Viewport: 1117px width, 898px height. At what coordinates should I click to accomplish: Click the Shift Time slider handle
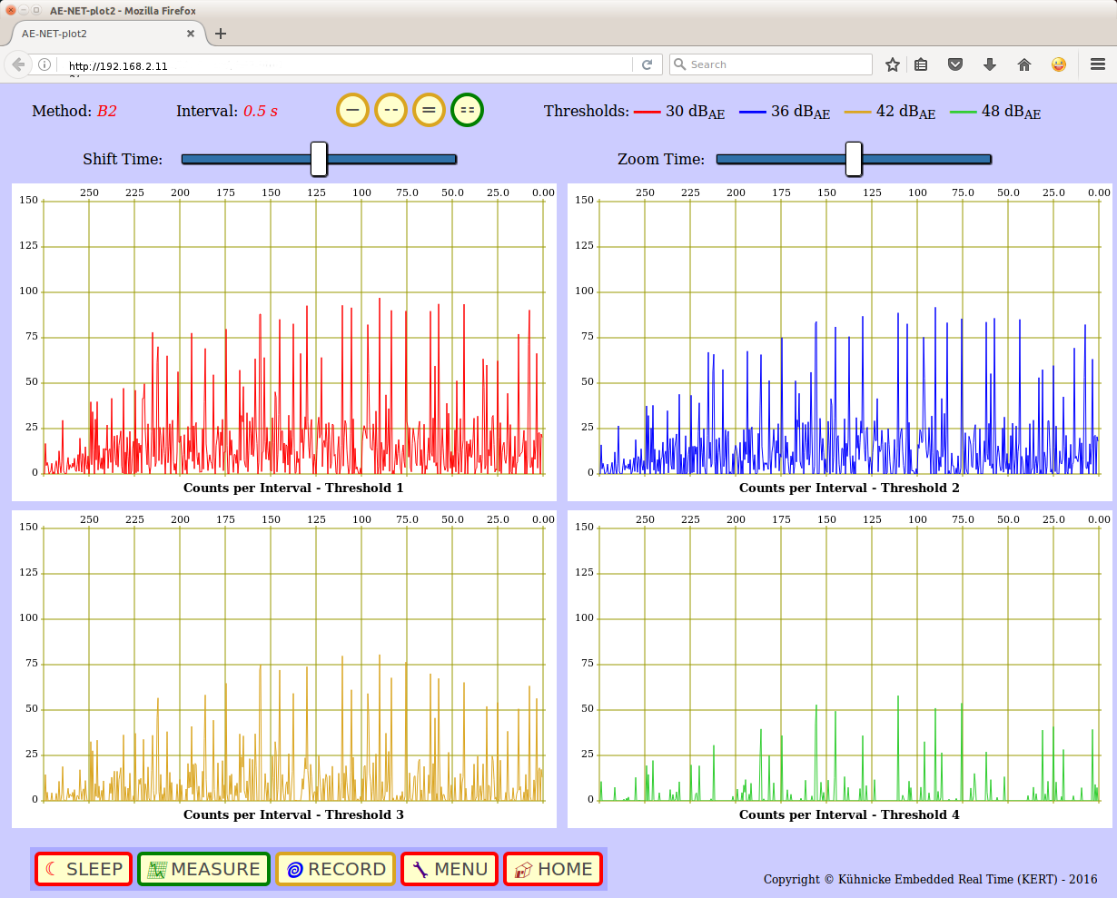coord(319,159)
